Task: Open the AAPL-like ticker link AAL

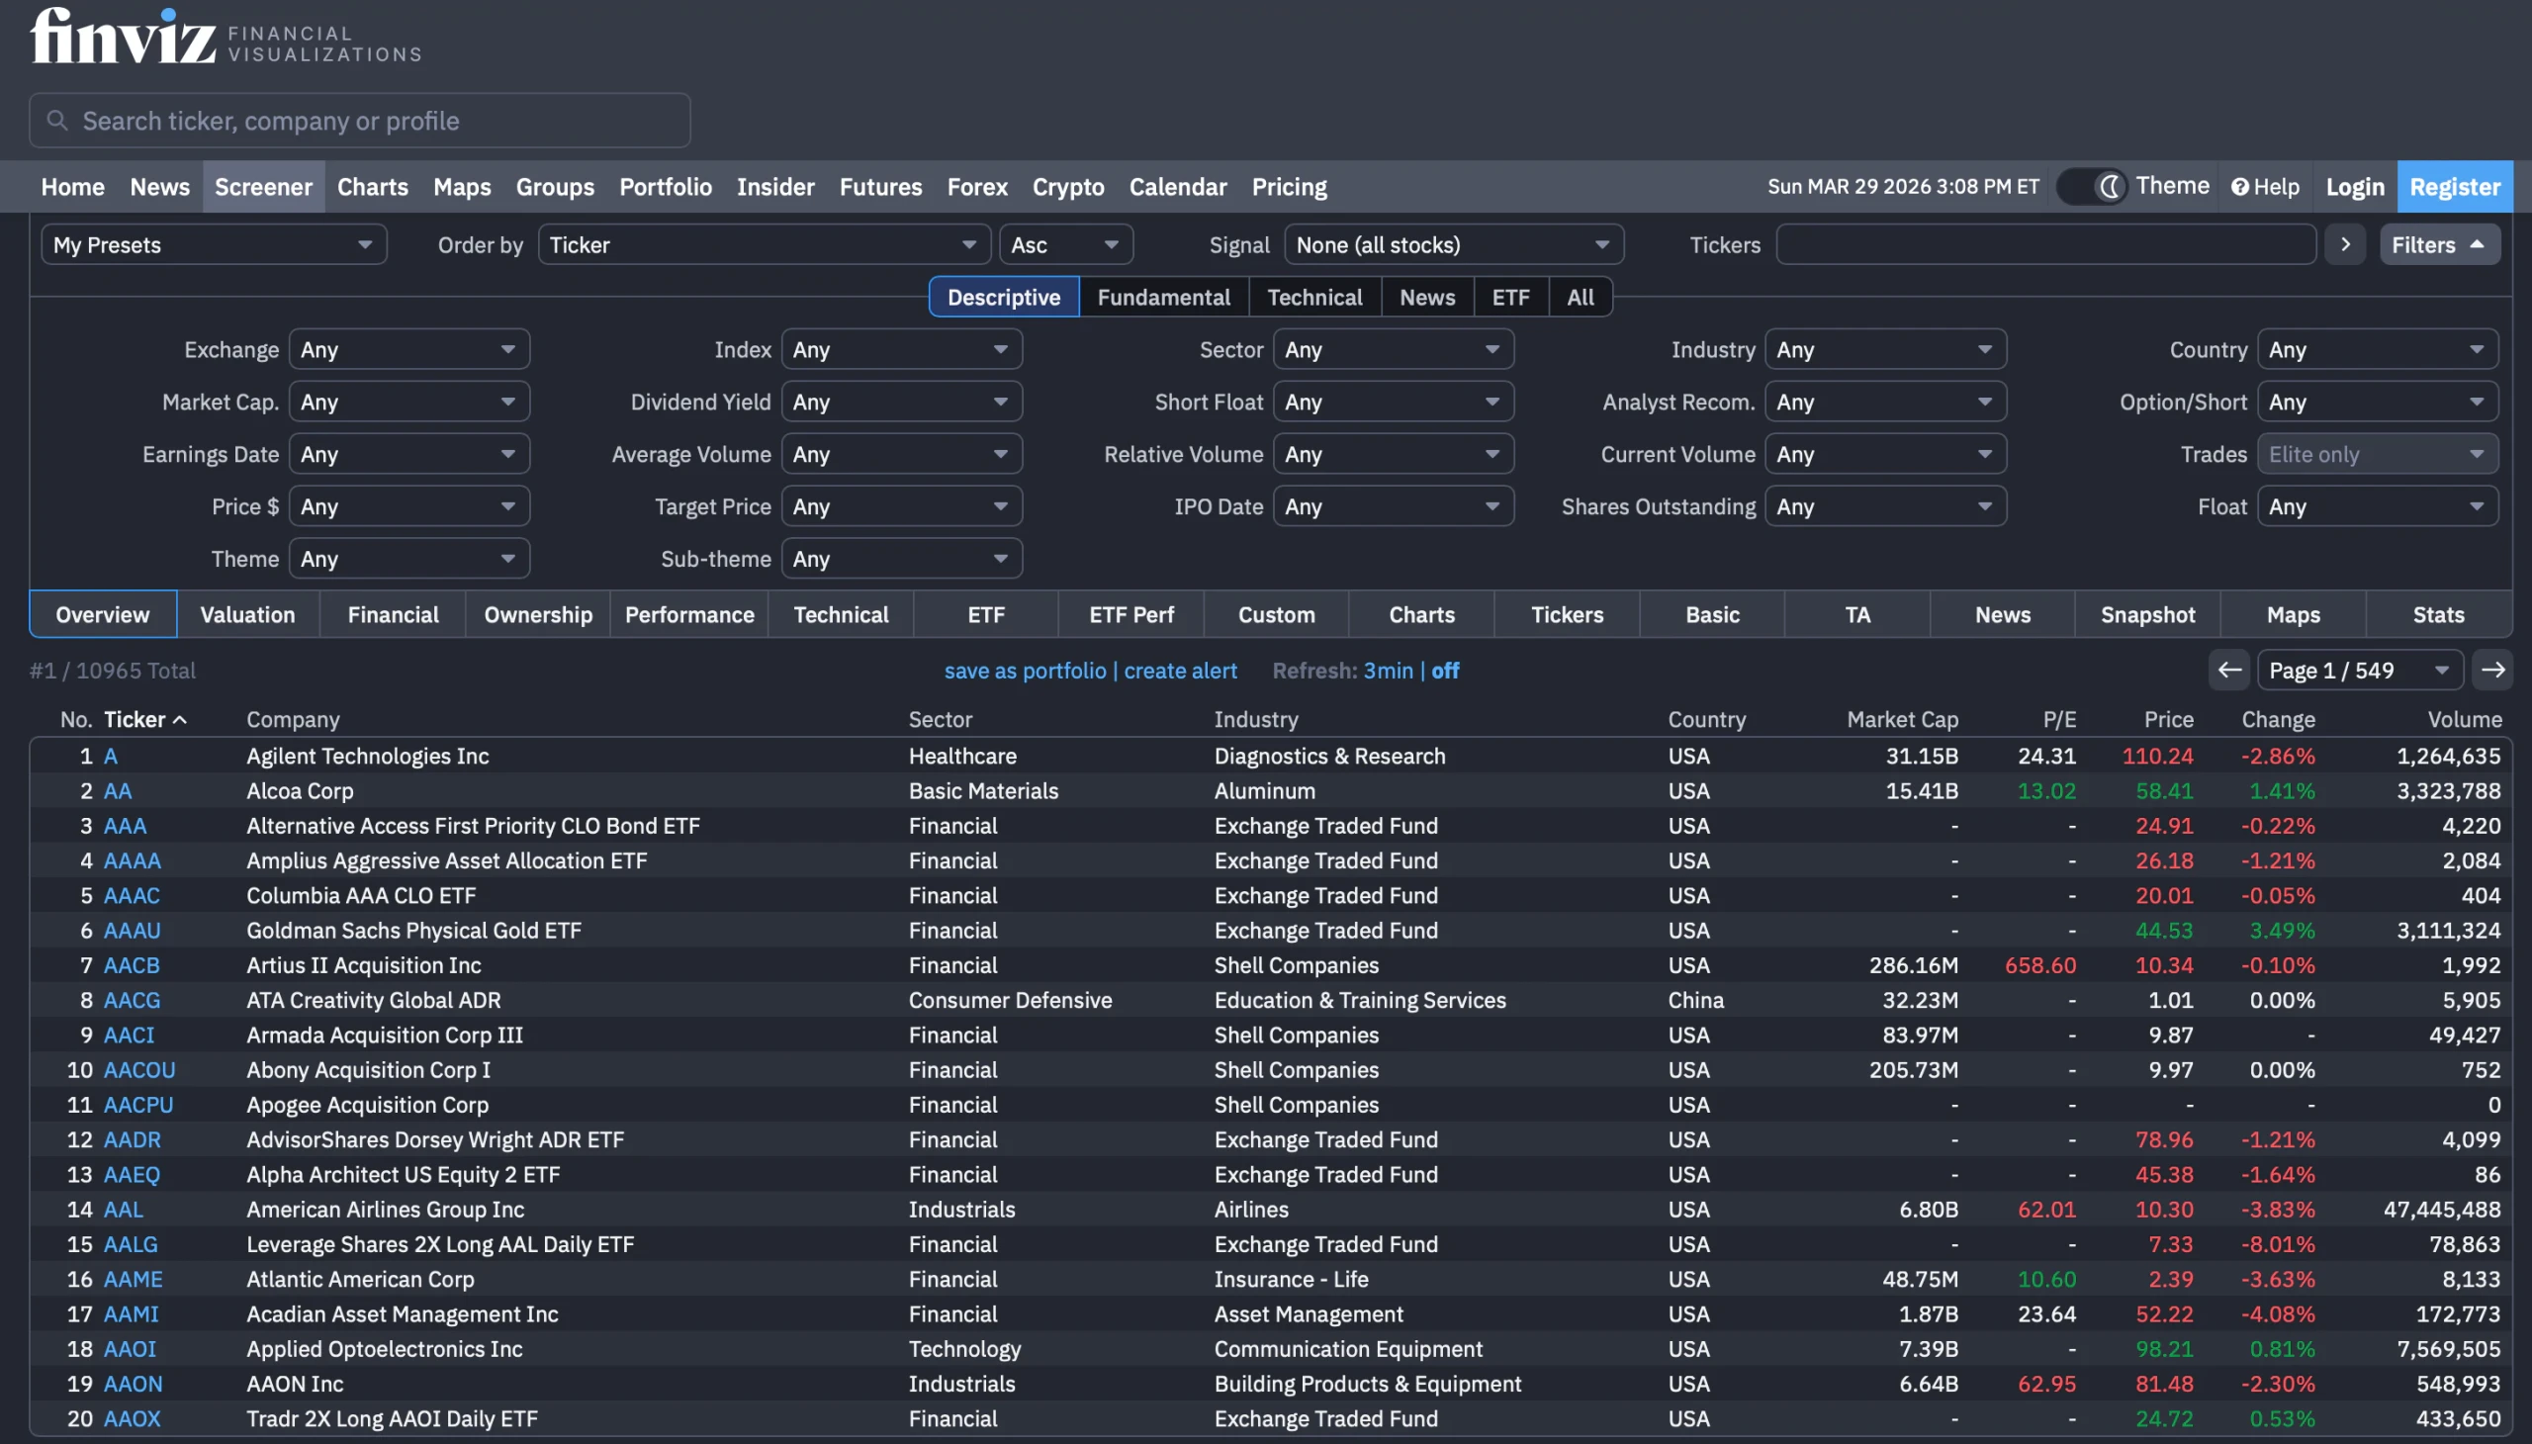Action: pos(123,1209)
